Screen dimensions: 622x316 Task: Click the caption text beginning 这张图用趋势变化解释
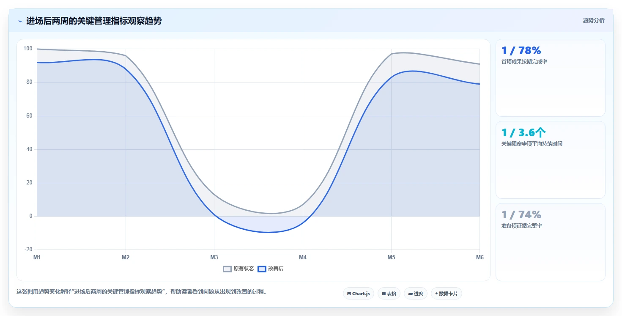point(142,292)
